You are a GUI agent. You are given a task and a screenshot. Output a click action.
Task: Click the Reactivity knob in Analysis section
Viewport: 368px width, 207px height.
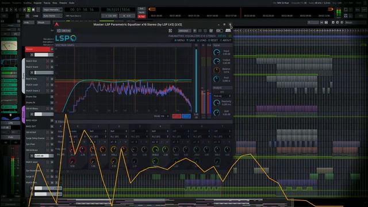pyautogui.click(x=216, y=103)
